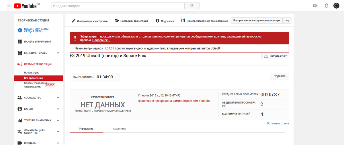344x145 pixels.
Task: Click the camera icon beside Создать
Action: click(x=20, y=143)
